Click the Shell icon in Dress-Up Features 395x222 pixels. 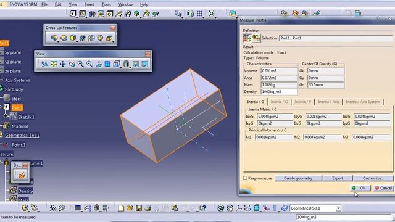click(x=82, y=38)
